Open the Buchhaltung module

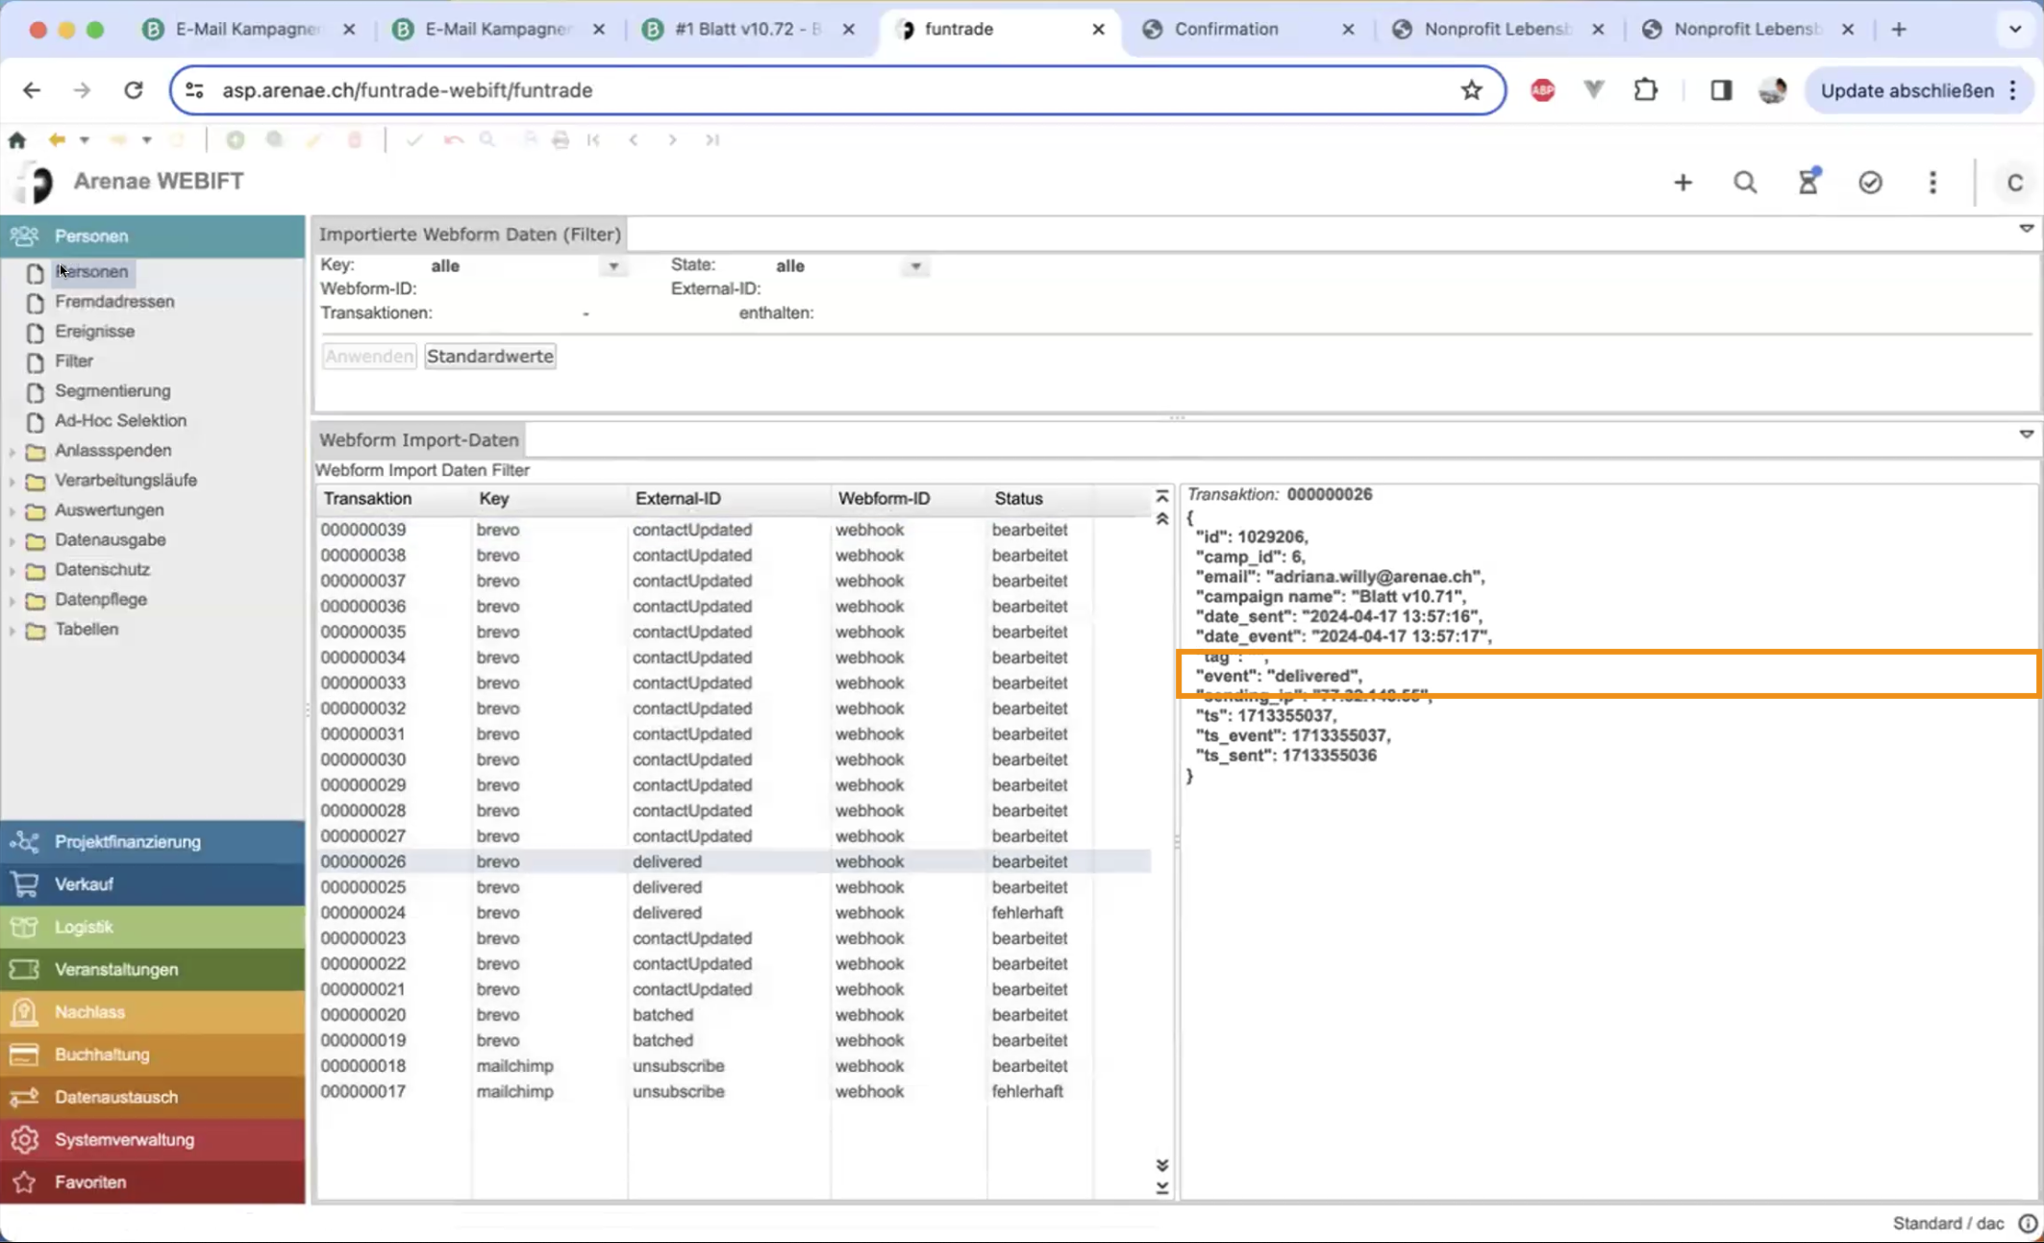click(x=102, y=1055)
